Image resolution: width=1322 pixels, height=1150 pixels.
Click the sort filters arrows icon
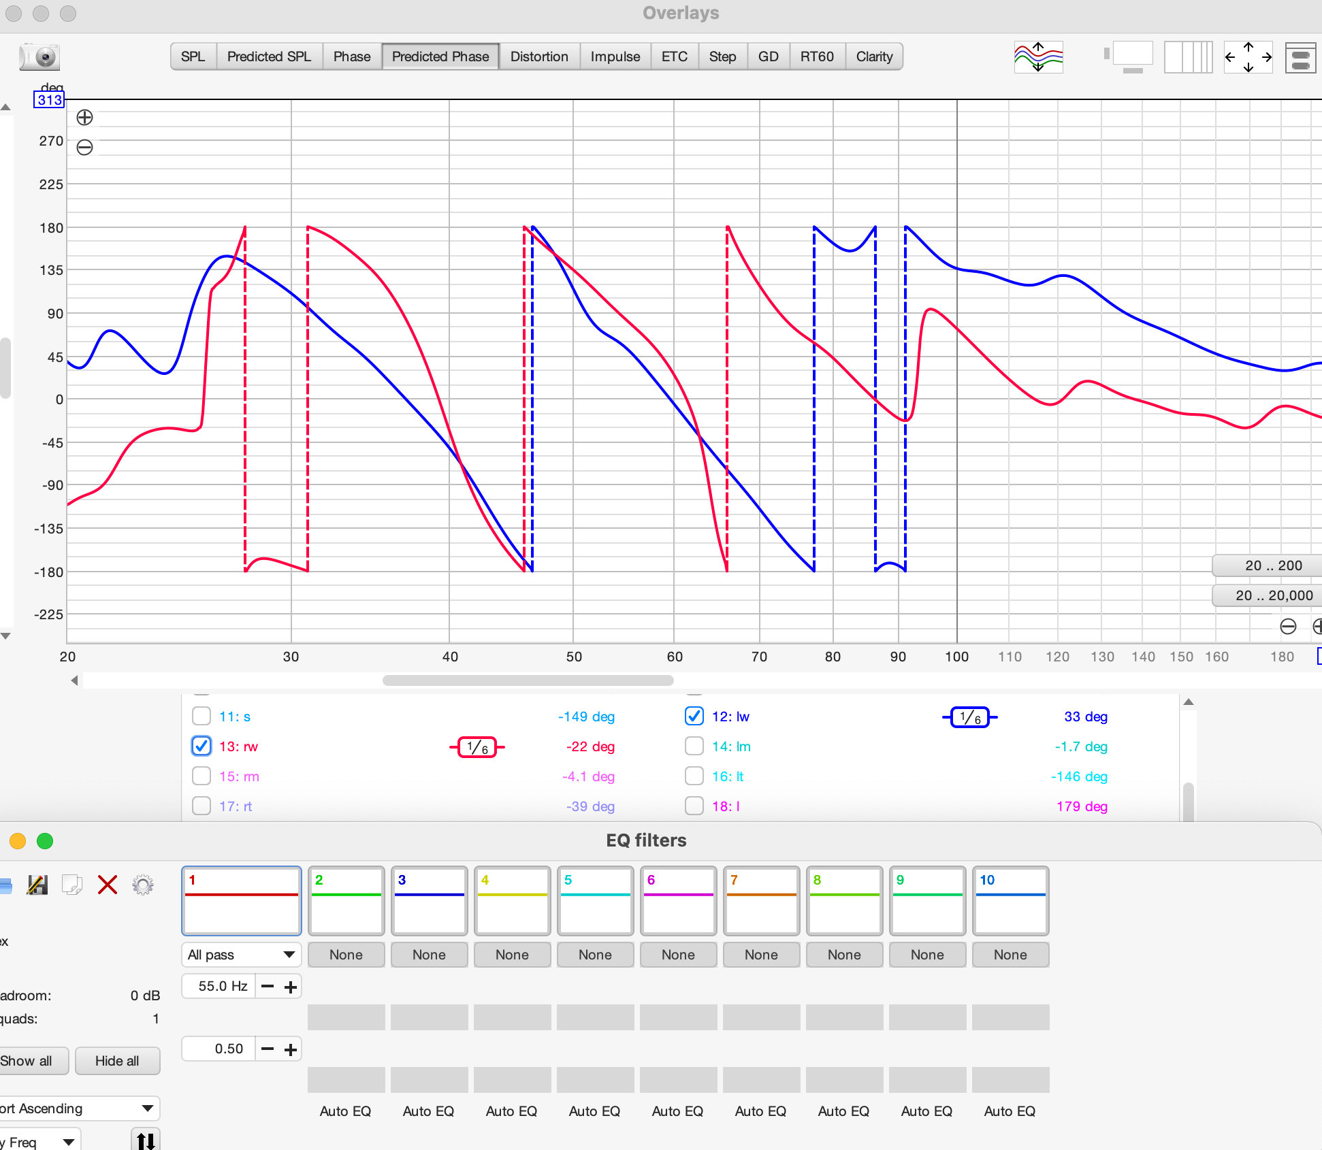point(146,1140)
